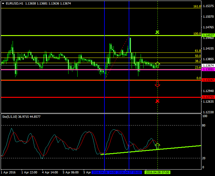Select the Fibonacci 50.0 level label

(x=198, y=56)
